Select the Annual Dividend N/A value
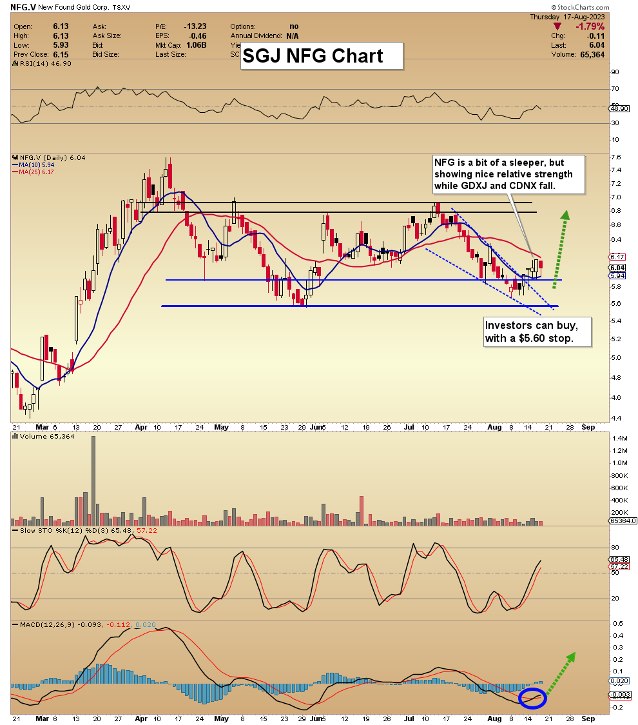 pos(293,35)
